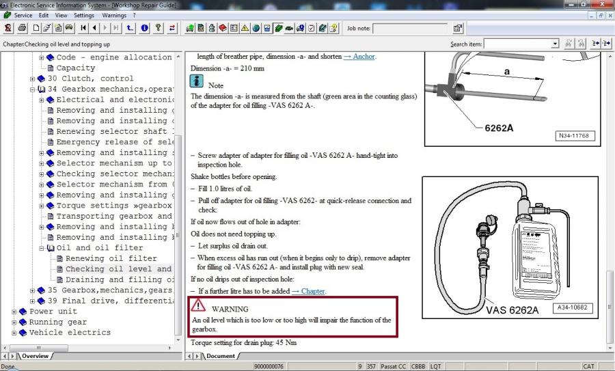615x371 pixels.
Task: Open the Search item dropdown arrow
Action: pos(554,44)
